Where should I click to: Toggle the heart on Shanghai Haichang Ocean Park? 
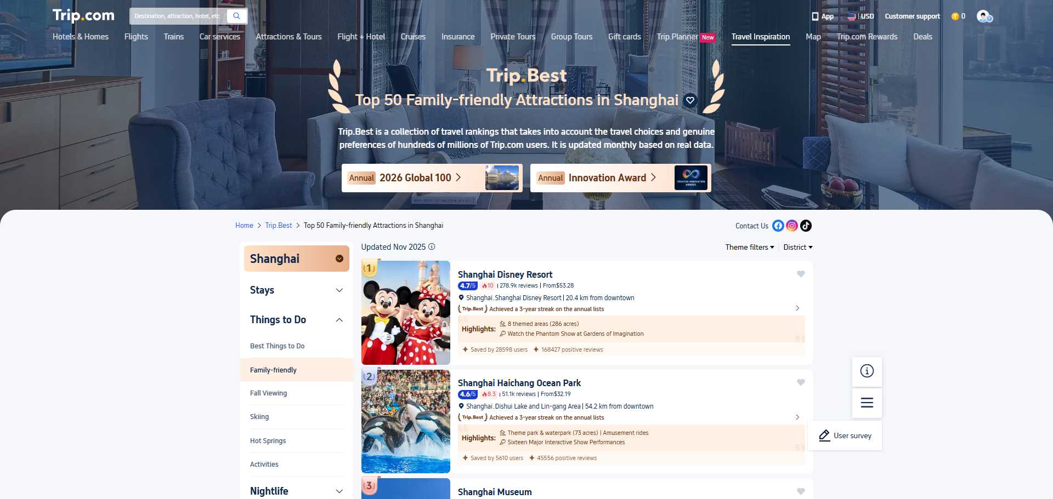801,382
